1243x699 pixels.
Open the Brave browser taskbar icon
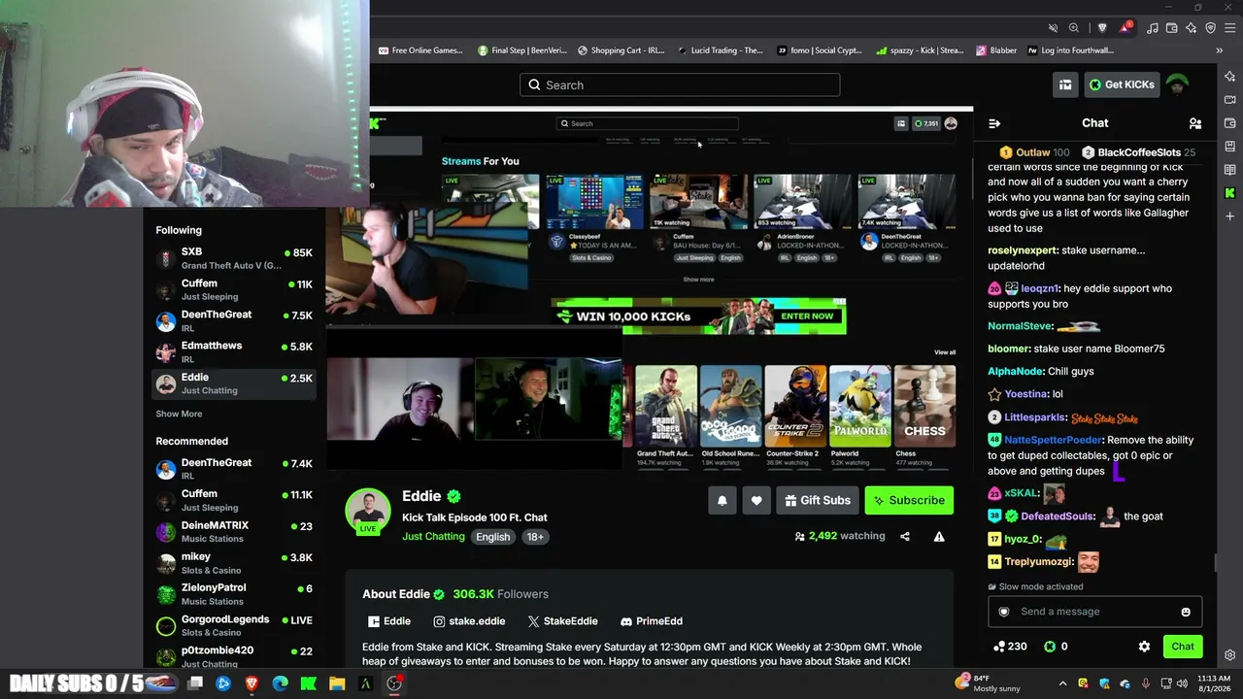pyautogui.click(x=252, y=683)
